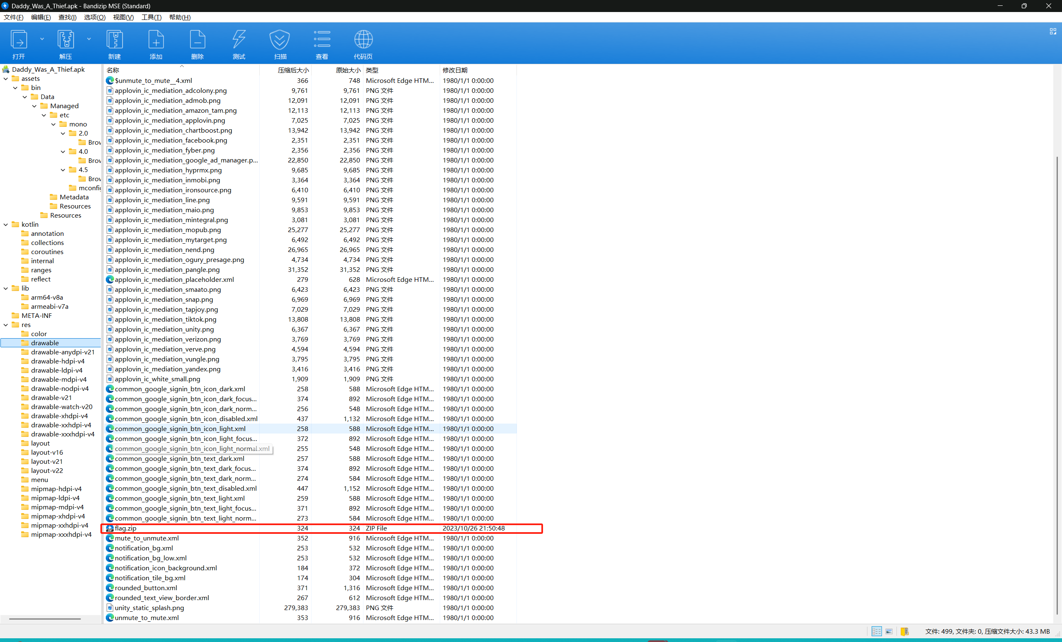The height and width of the screenshot is (642, 1062).
Task: Collapse the kotlin folder in tree
Action: click(x=6, y=224)
